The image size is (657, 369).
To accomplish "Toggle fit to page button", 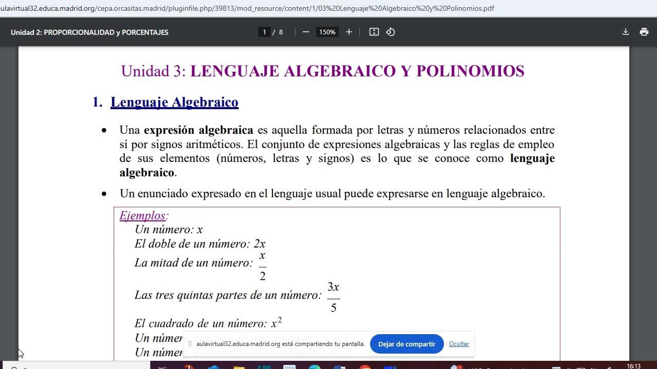I will (374, 32).
